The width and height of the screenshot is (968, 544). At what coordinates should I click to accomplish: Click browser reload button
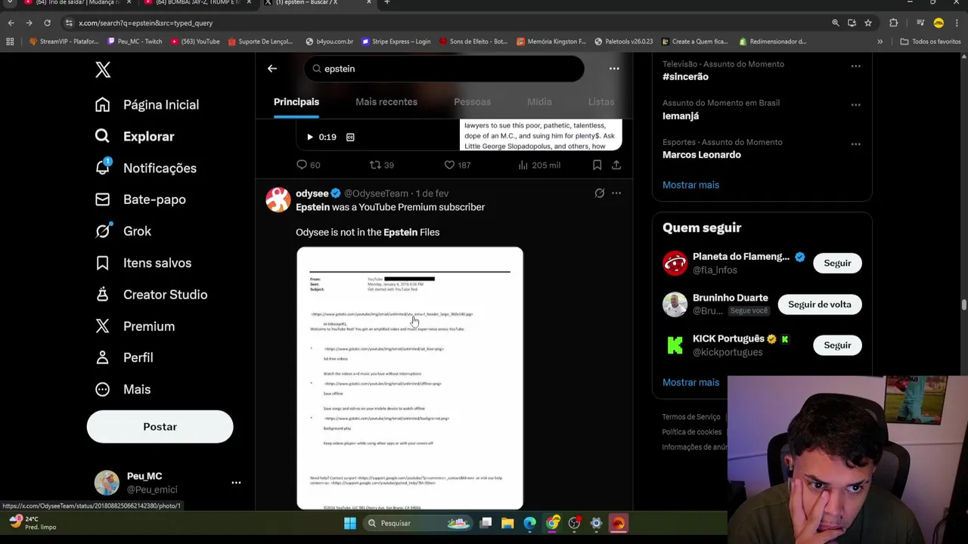[47, 23]
